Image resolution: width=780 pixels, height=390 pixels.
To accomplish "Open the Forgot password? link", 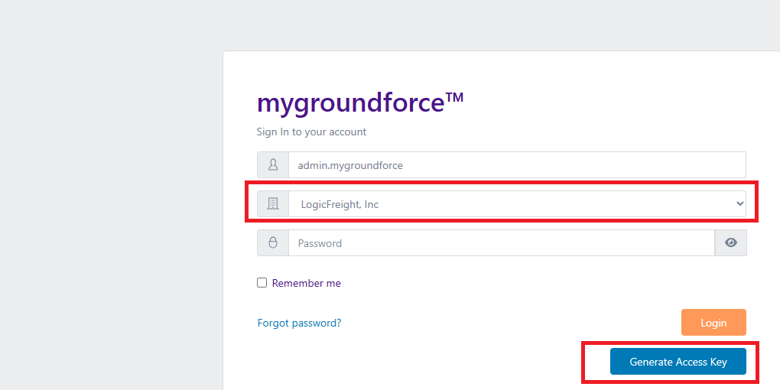I will point(300,323).
